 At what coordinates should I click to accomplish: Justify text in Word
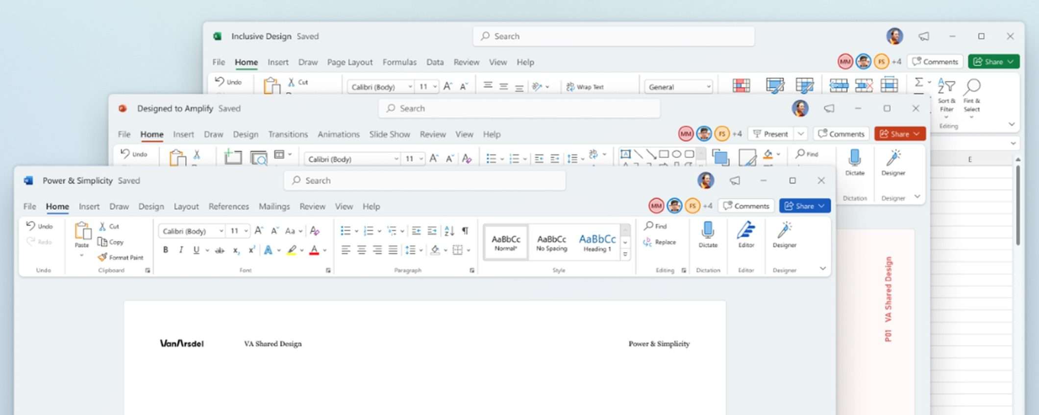[393, 250]
